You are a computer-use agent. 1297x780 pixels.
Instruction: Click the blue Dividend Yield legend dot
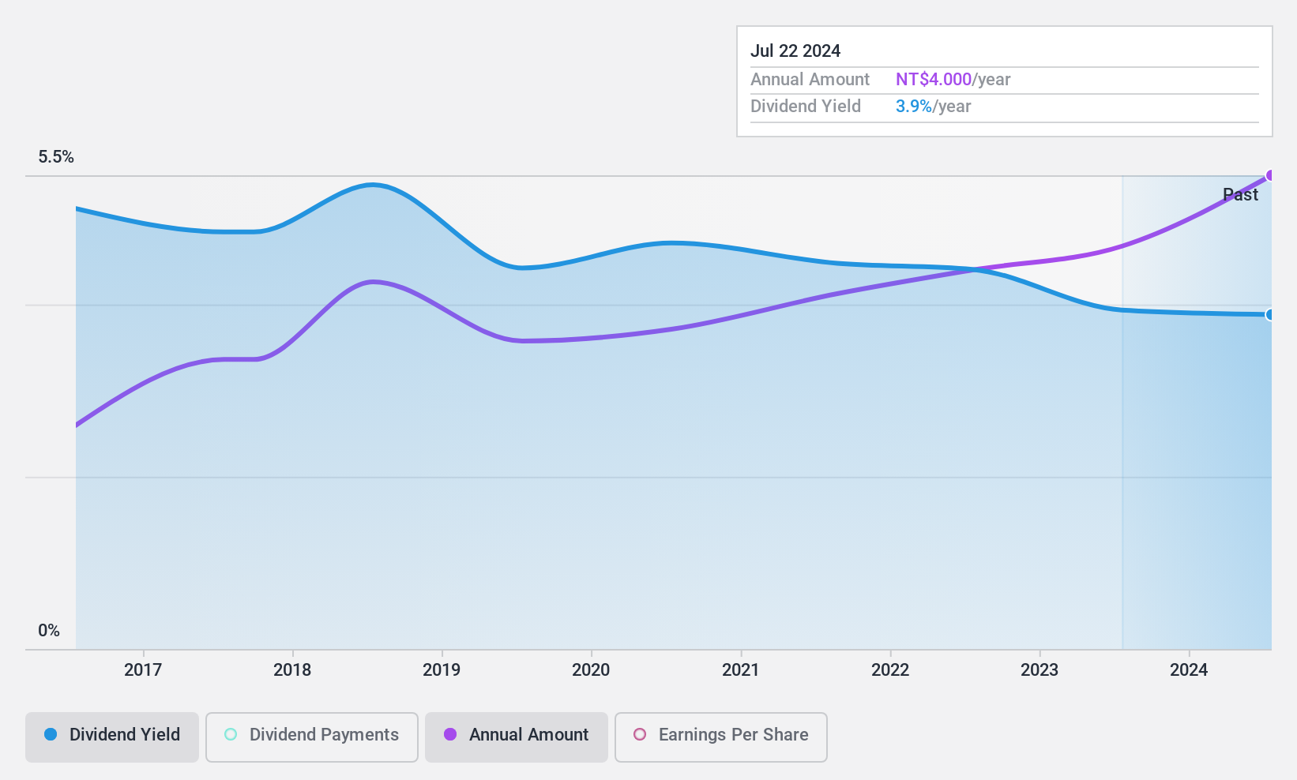51,734
